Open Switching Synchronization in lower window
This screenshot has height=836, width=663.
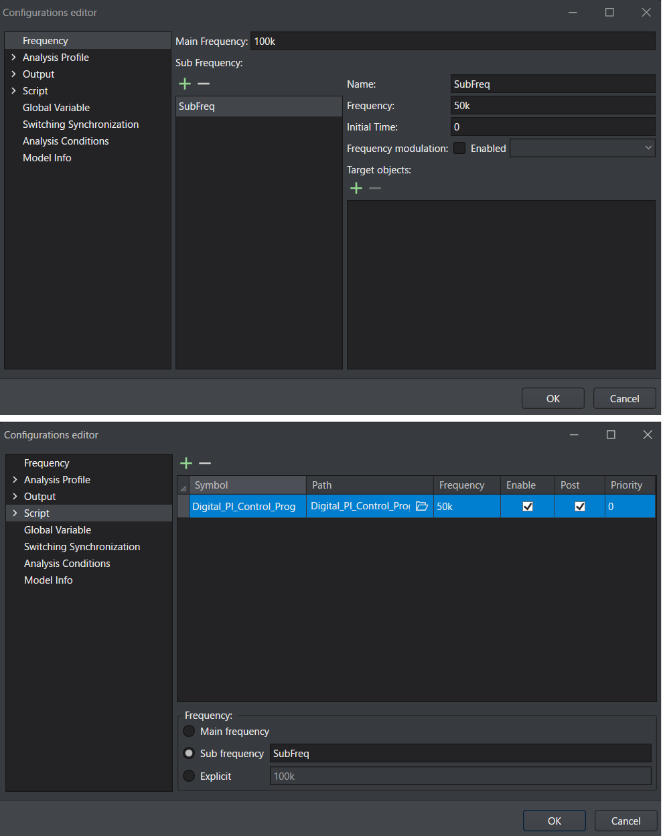pos(82,547)
